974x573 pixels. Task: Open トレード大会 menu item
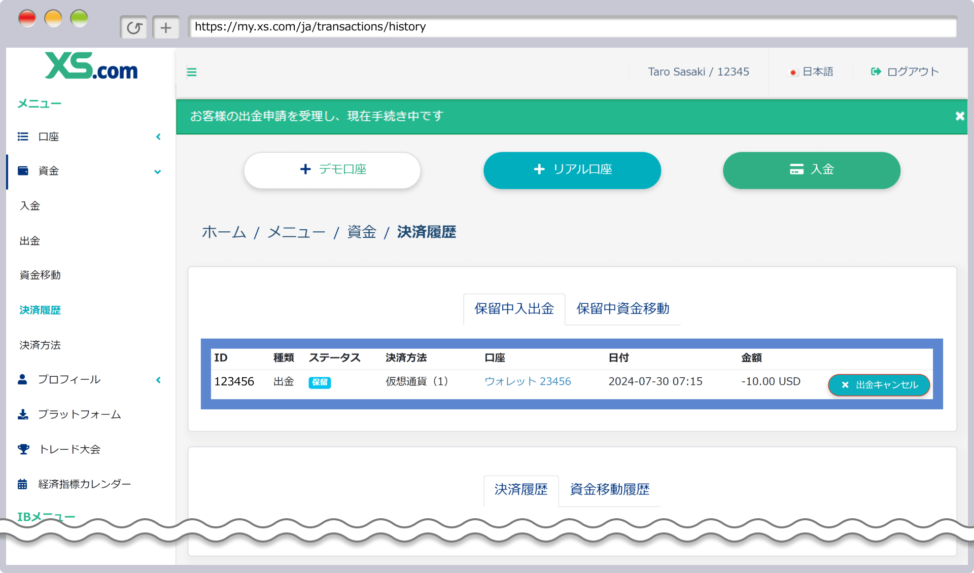(x=69, y=449)
